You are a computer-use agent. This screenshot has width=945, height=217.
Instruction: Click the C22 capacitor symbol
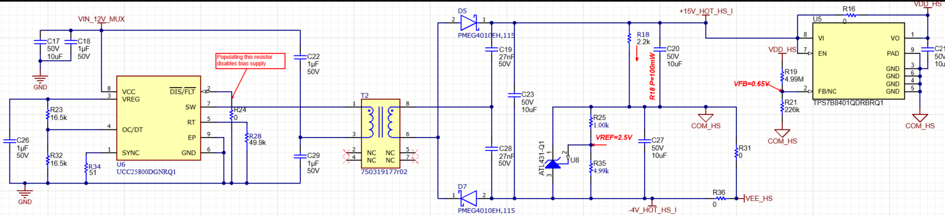pyautogui.click(x=300, y=57)
